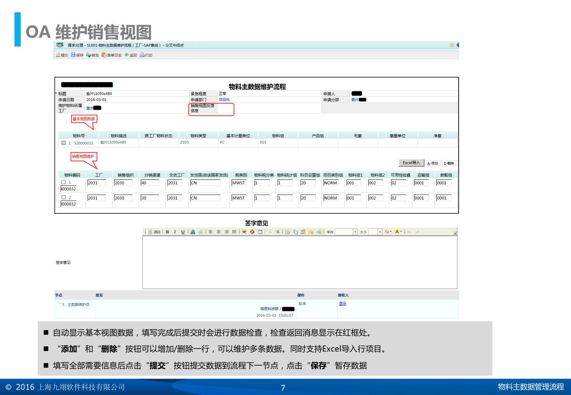The width and height of the screenshot is (571, 395).
Task: Expand the highlight color dropdown arrow
Action: 401,232
